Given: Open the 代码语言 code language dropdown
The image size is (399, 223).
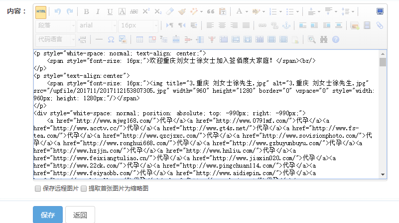Looking at the screenshot, I should tap(55, 39).
